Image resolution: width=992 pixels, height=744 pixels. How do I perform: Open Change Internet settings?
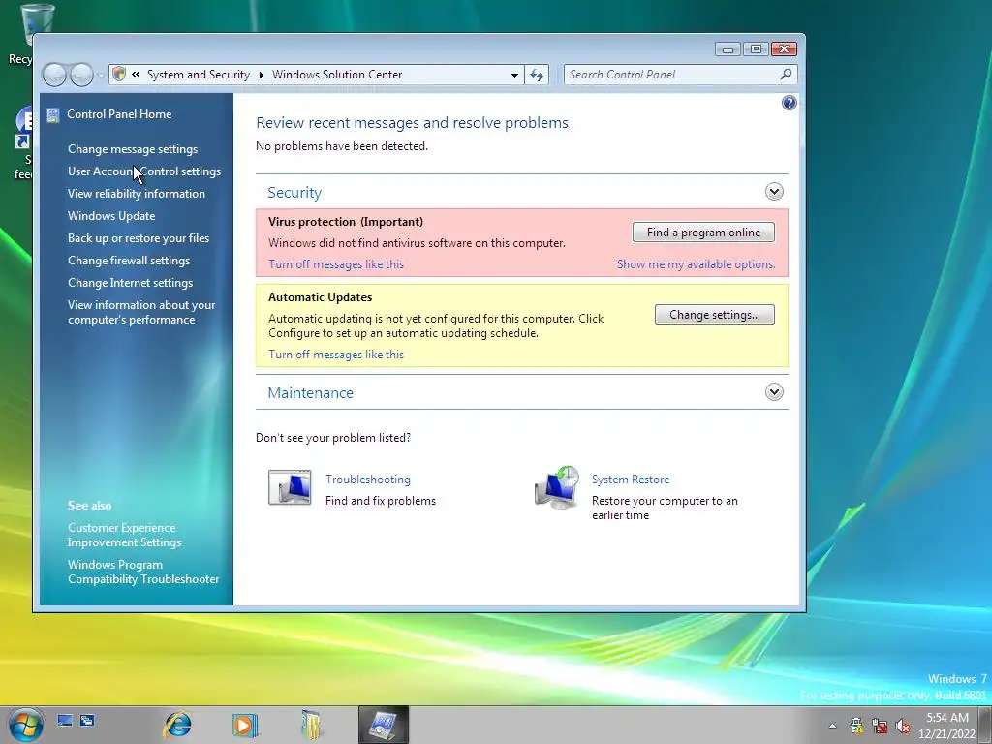click(x=131, y=283)
